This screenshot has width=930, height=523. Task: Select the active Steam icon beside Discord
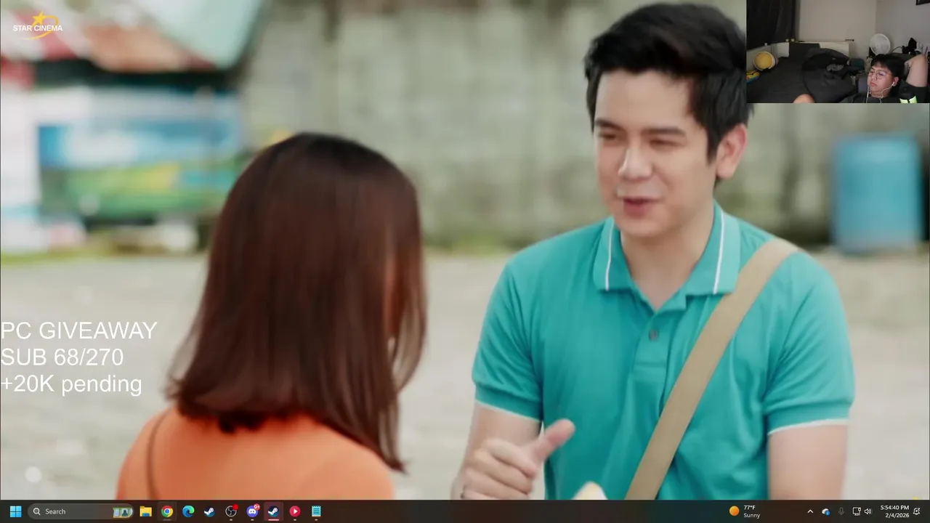(273, 511)
